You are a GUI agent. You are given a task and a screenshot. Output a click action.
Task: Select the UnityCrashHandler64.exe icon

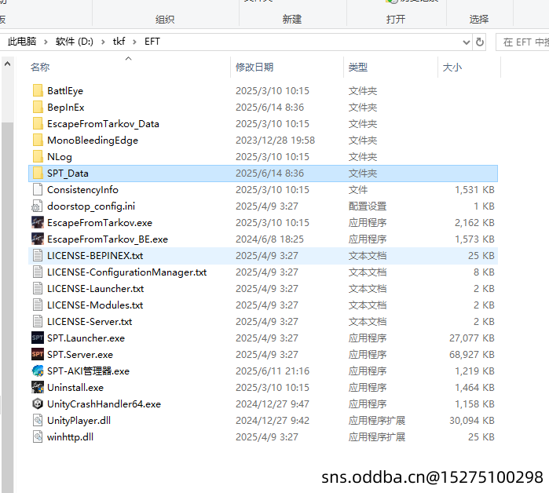[38, 404]
